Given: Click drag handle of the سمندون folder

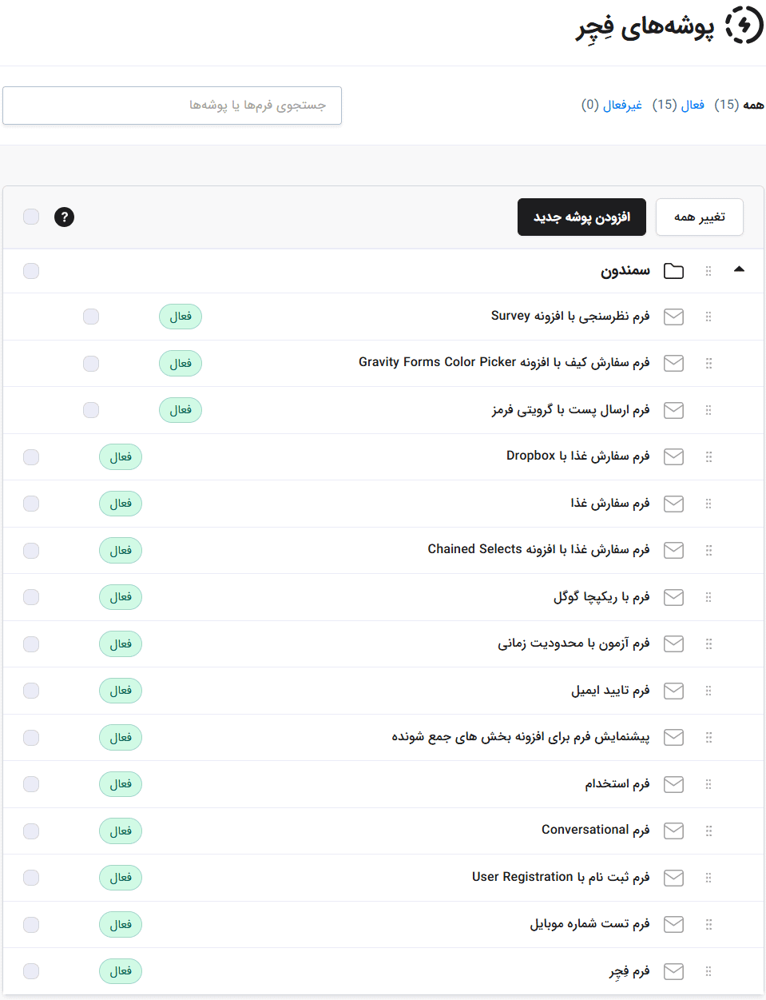Looking at the screenshot, I should [x=708, y=271].
